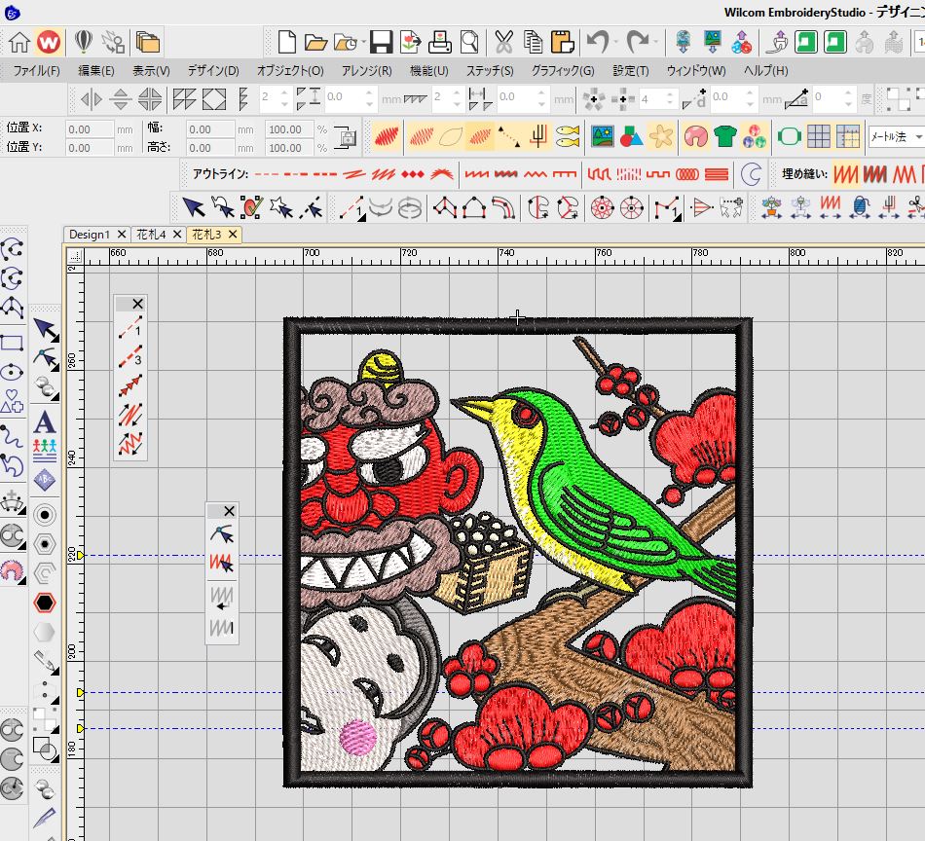Click the ruler origin corner box
Viewport: 925px width, 841px height.
pyautogui.click(x=75, y=255)
